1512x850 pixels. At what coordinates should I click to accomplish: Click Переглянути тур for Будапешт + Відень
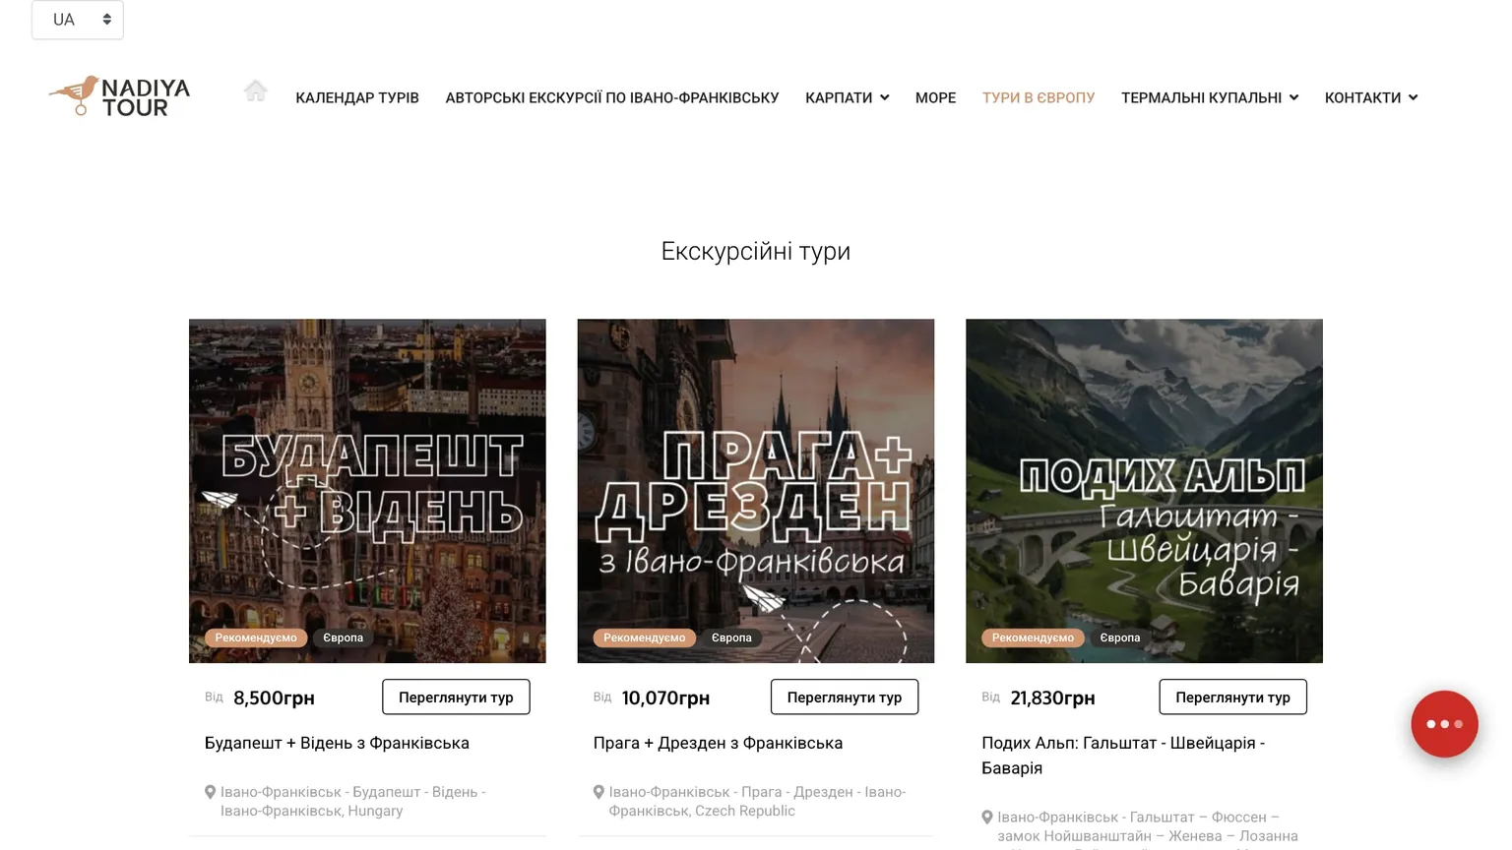456,697
